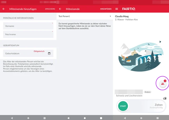Toggle the accessibility switch icon above Ziehen
Screen dimensions: 169x120
tap(165, 98)
